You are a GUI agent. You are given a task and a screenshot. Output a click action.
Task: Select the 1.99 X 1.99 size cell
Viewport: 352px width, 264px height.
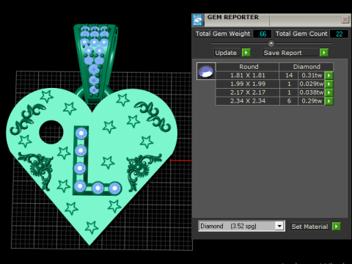coord(248,84)
